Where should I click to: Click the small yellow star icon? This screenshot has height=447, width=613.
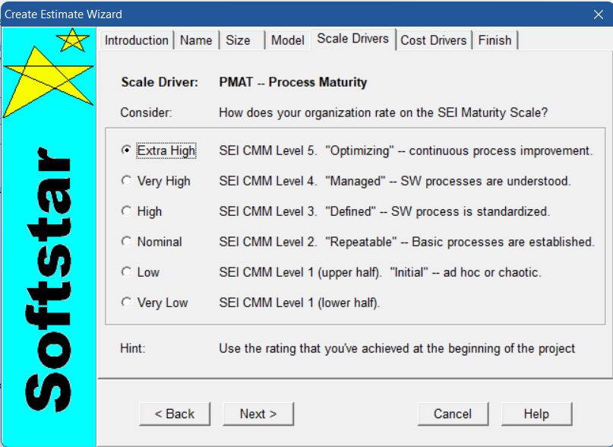[x=73, y=40]
